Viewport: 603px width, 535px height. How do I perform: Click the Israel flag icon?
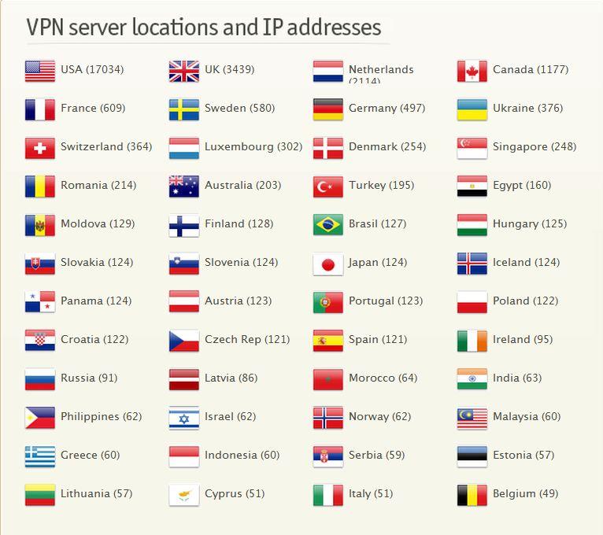click(184, 418)
